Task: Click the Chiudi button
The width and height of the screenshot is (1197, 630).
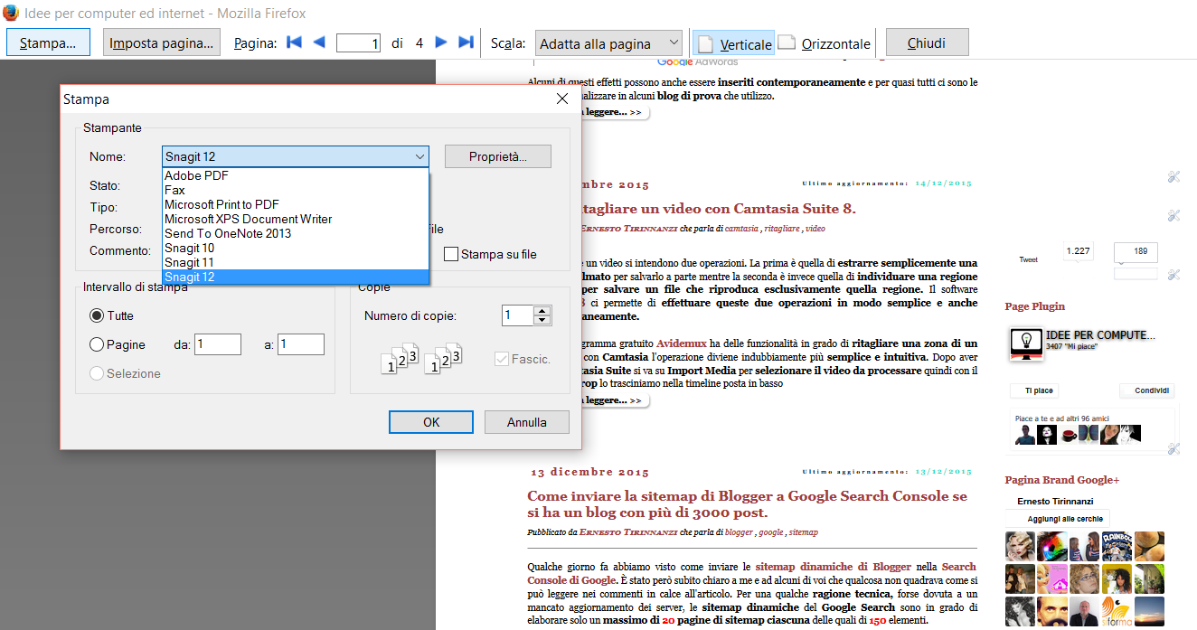Action: (x=927, y=42)
